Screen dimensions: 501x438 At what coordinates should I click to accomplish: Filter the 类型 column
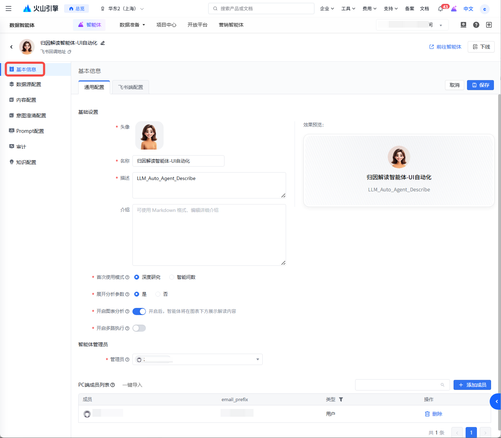pyautogui.click(x=341, y=399)
